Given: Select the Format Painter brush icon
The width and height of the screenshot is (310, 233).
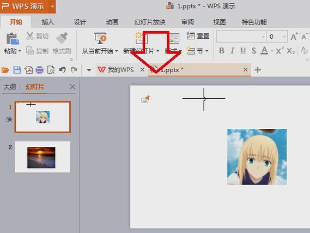Looking at the screenshot, I should (x=62, y=38).
